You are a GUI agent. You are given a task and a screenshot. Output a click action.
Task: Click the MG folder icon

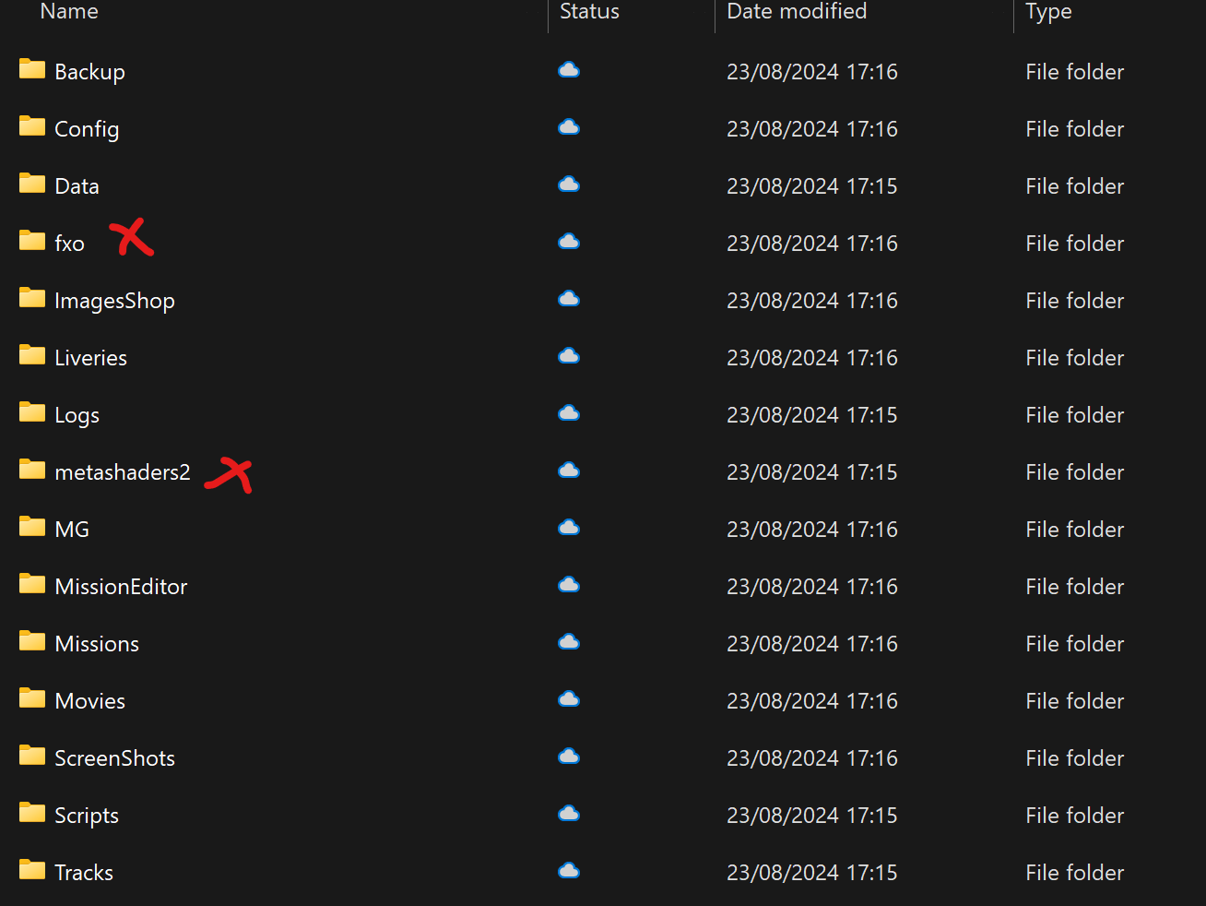pos(32,527)
